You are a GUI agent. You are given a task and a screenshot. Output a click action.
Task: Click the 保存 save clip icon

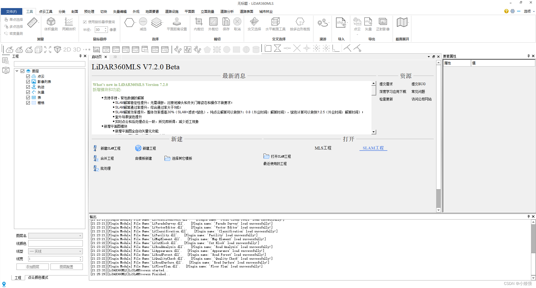click(x=226, y=24)
